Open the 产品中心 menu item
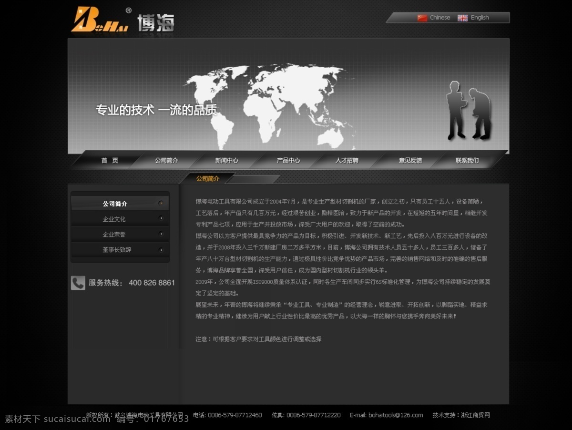Viewport: 572px width, 430px height. pyautogui.click(x=288, y=161)
